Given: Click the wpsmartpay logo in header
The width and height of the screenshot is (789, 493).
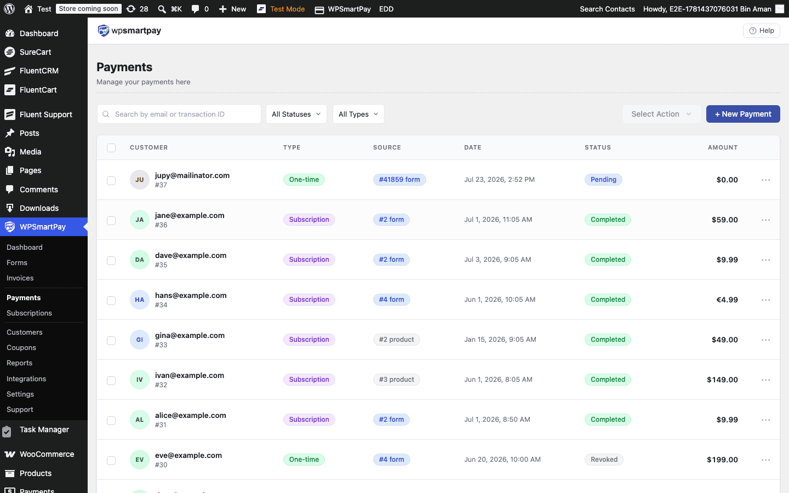Looking at the screenshot, I should (x=129, y=31).
